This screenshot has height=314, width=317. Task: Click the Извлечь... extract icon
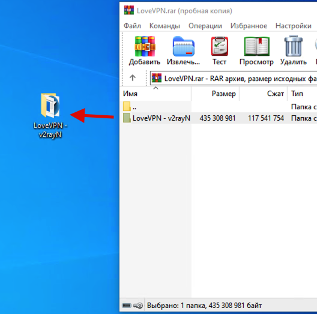click(183, 46)
